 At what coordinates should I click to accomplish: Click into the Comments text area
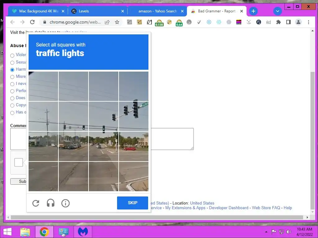click(102, 139)
